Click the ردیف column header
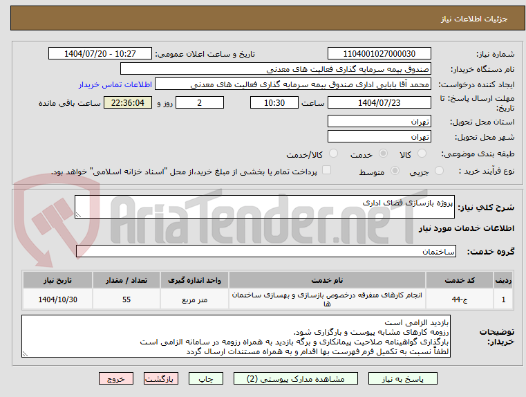 pos(503,280)
